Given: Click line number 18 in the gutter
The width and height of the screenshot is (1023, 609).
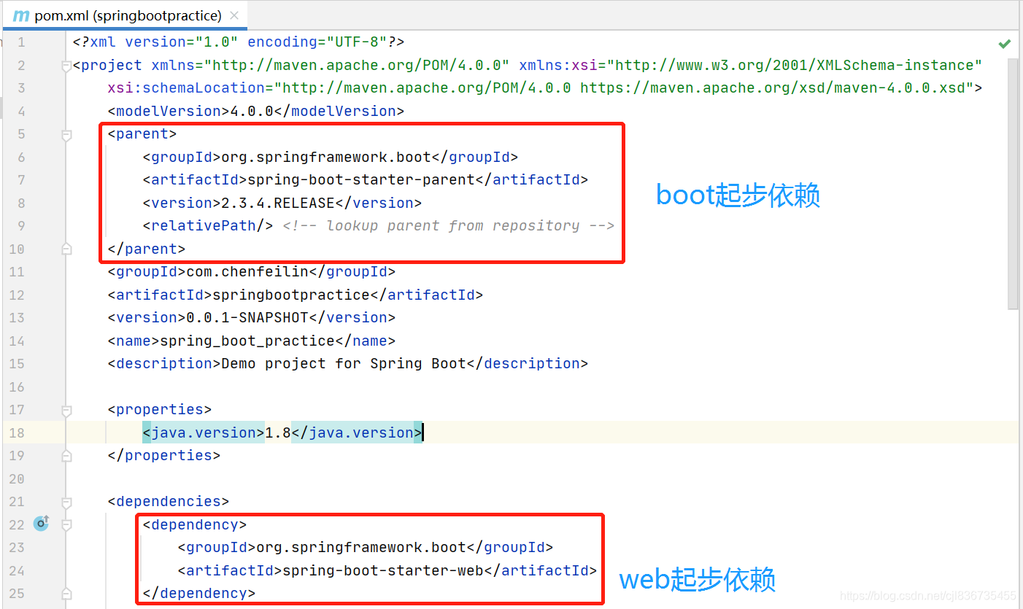Looking at the screenshot, I should click(x=16, y=433).
